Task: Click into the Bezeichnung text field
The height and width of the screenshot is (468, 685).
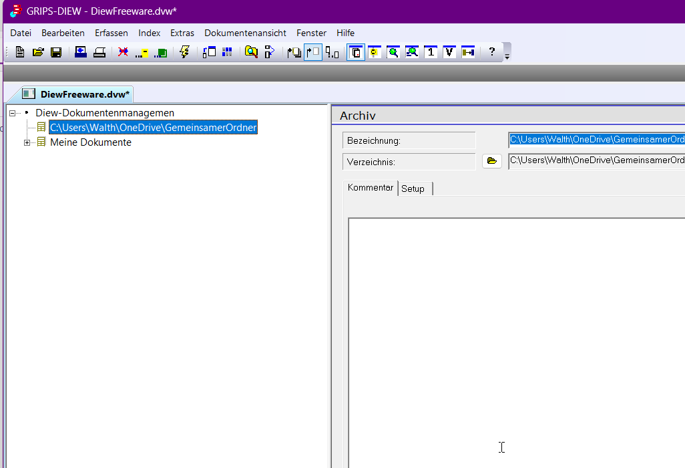Action: coord(596,140)
